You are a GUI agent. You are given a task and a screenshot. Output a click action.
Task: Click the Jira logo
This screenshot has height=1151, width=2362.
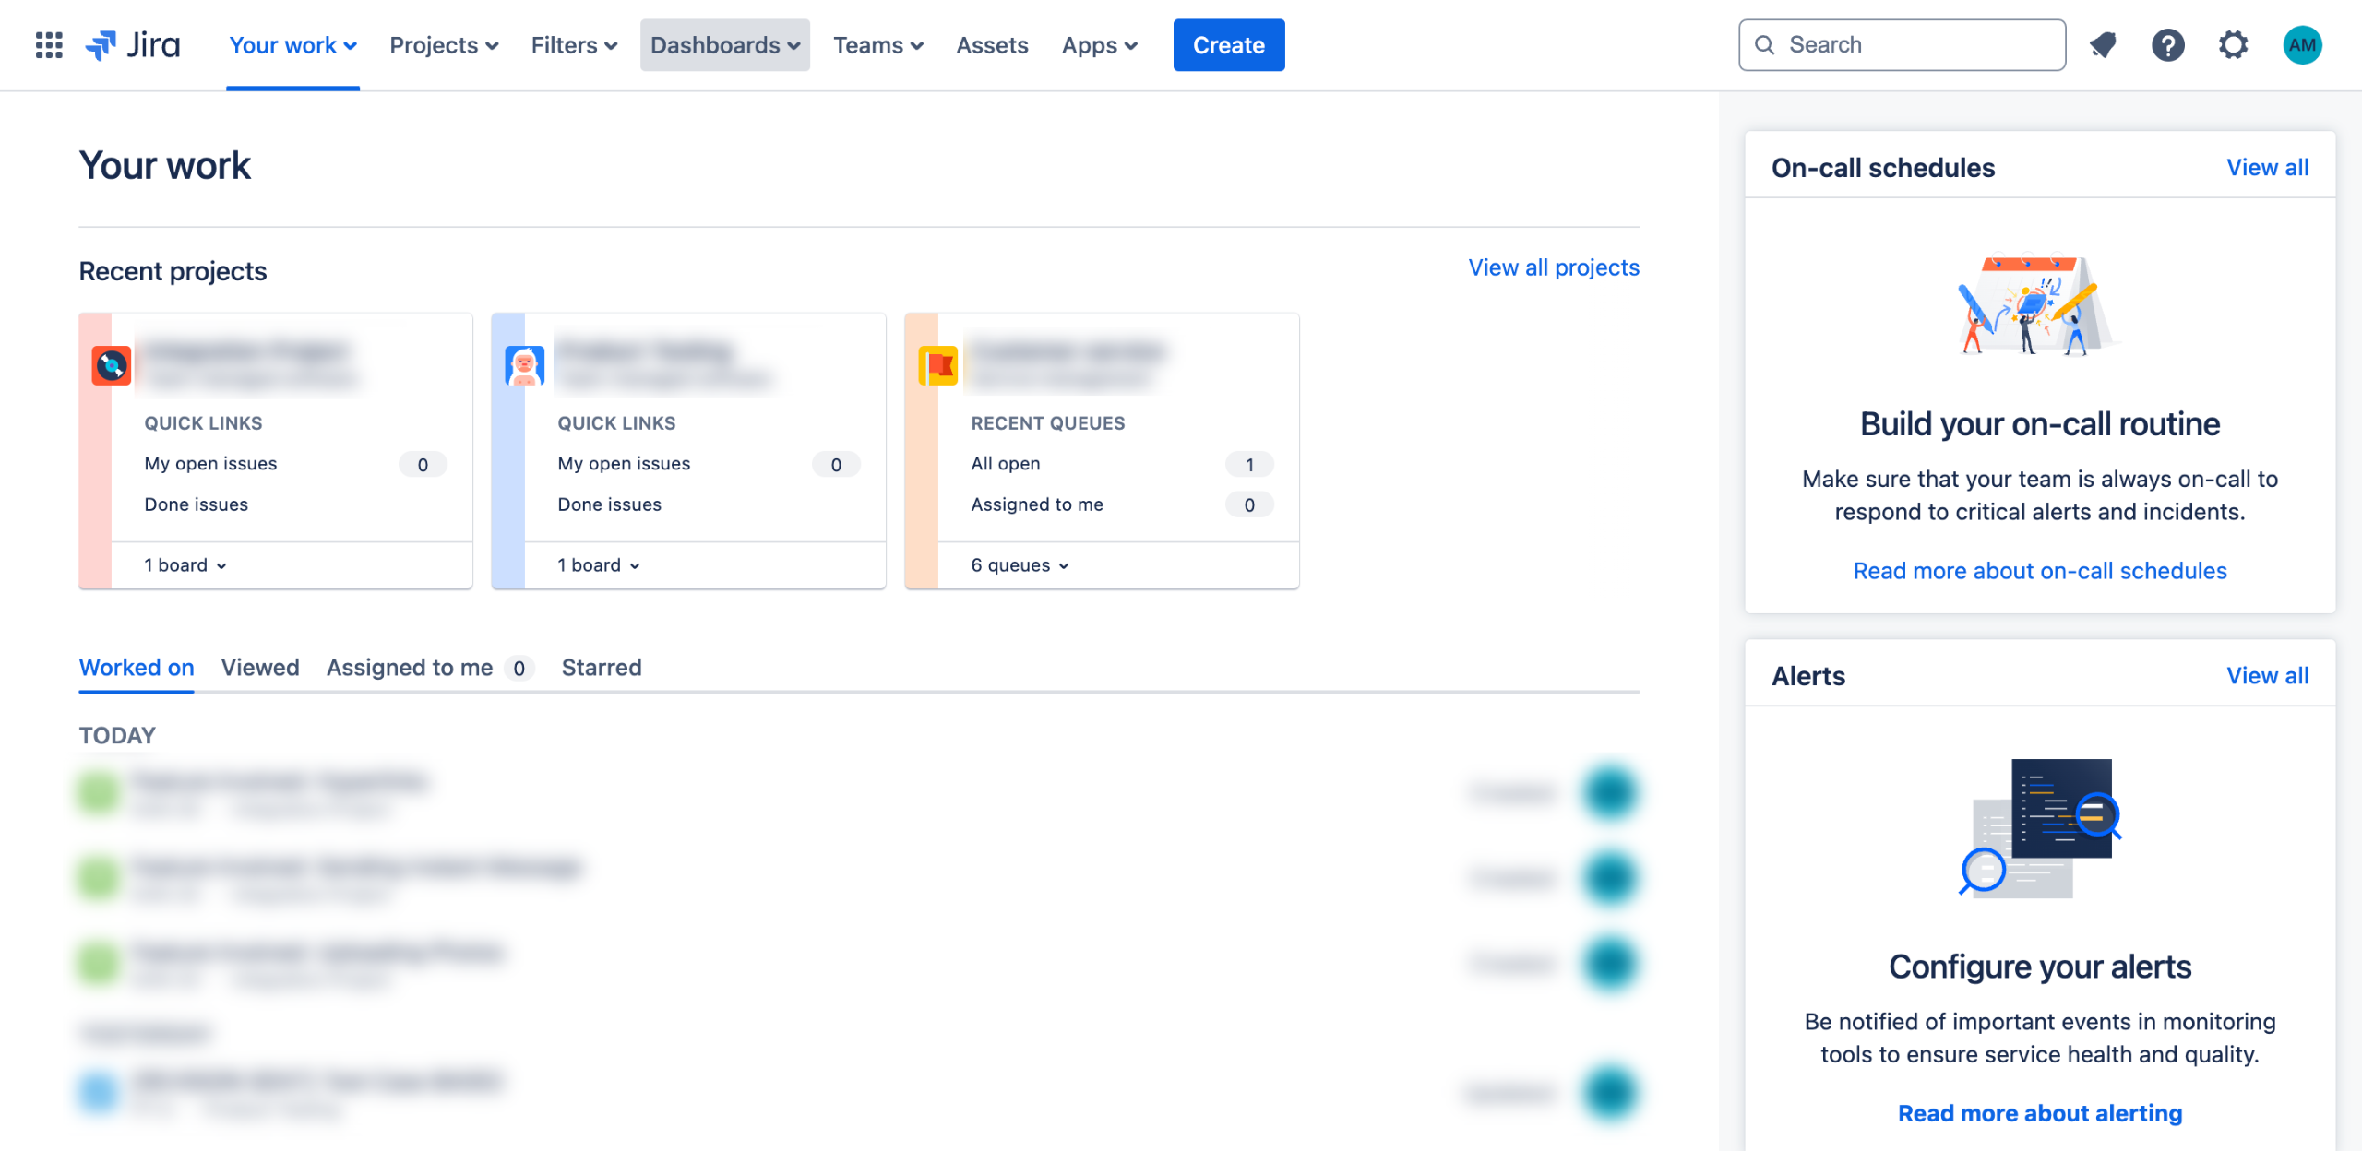(134, 45)
